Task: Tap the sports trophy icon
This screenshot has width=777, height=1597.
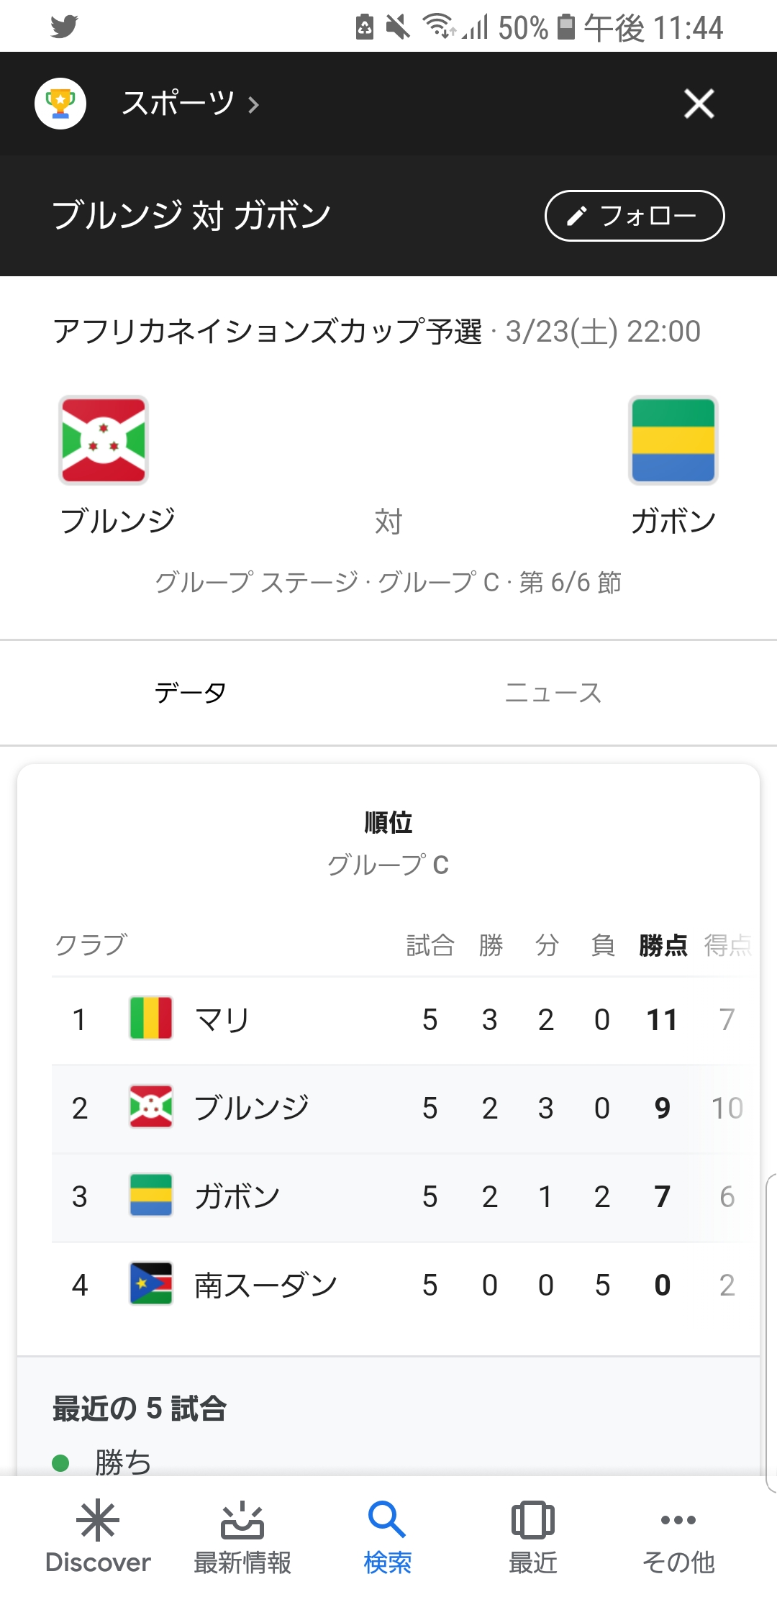Action: click(x=60, y=104)
